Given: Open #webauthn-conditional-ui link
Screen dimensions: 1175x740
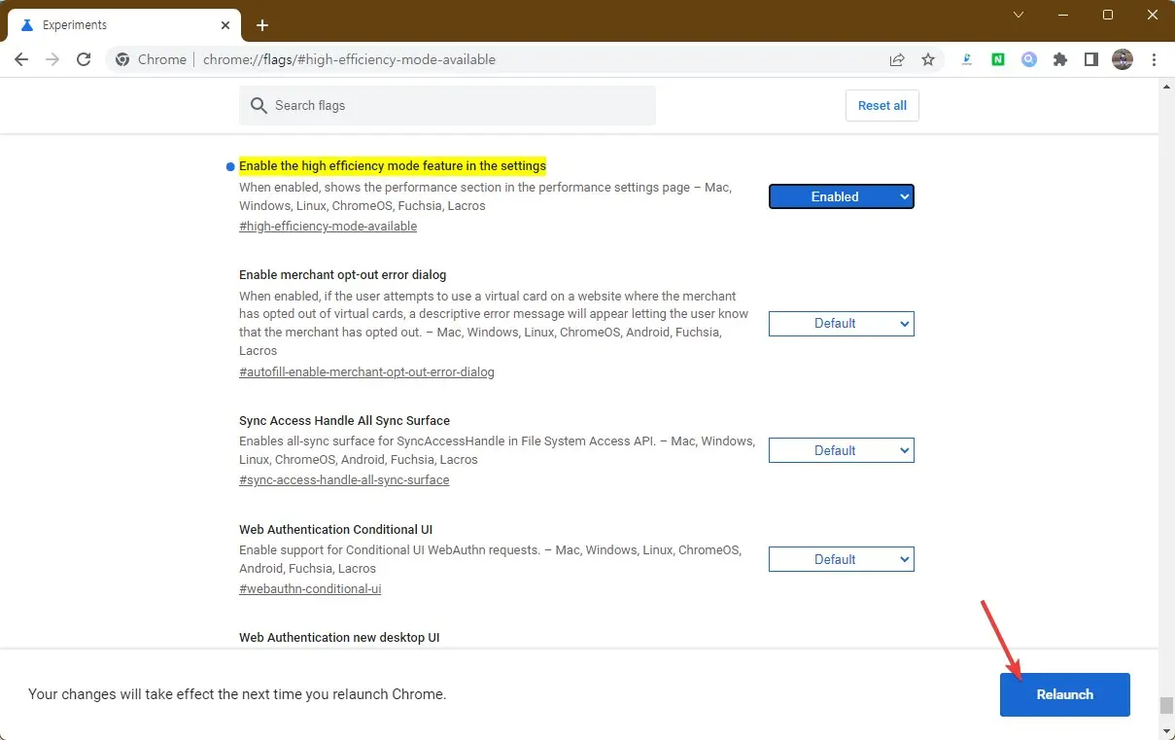Looking at the screenshot, I should tap(310, 588).
